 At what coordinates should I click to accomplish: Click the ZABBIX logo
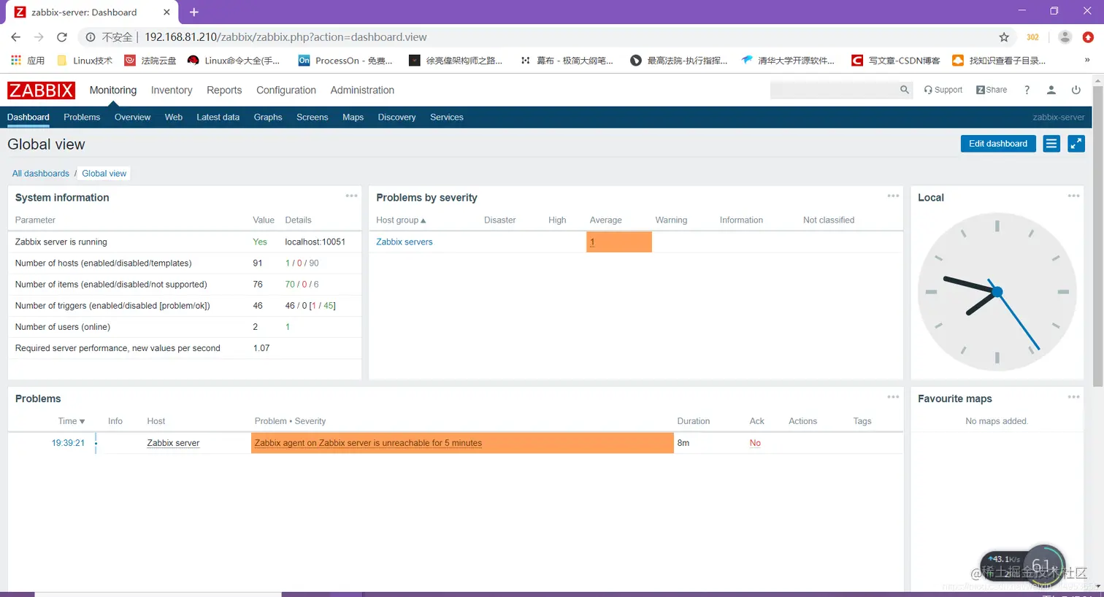pos(41,90)
